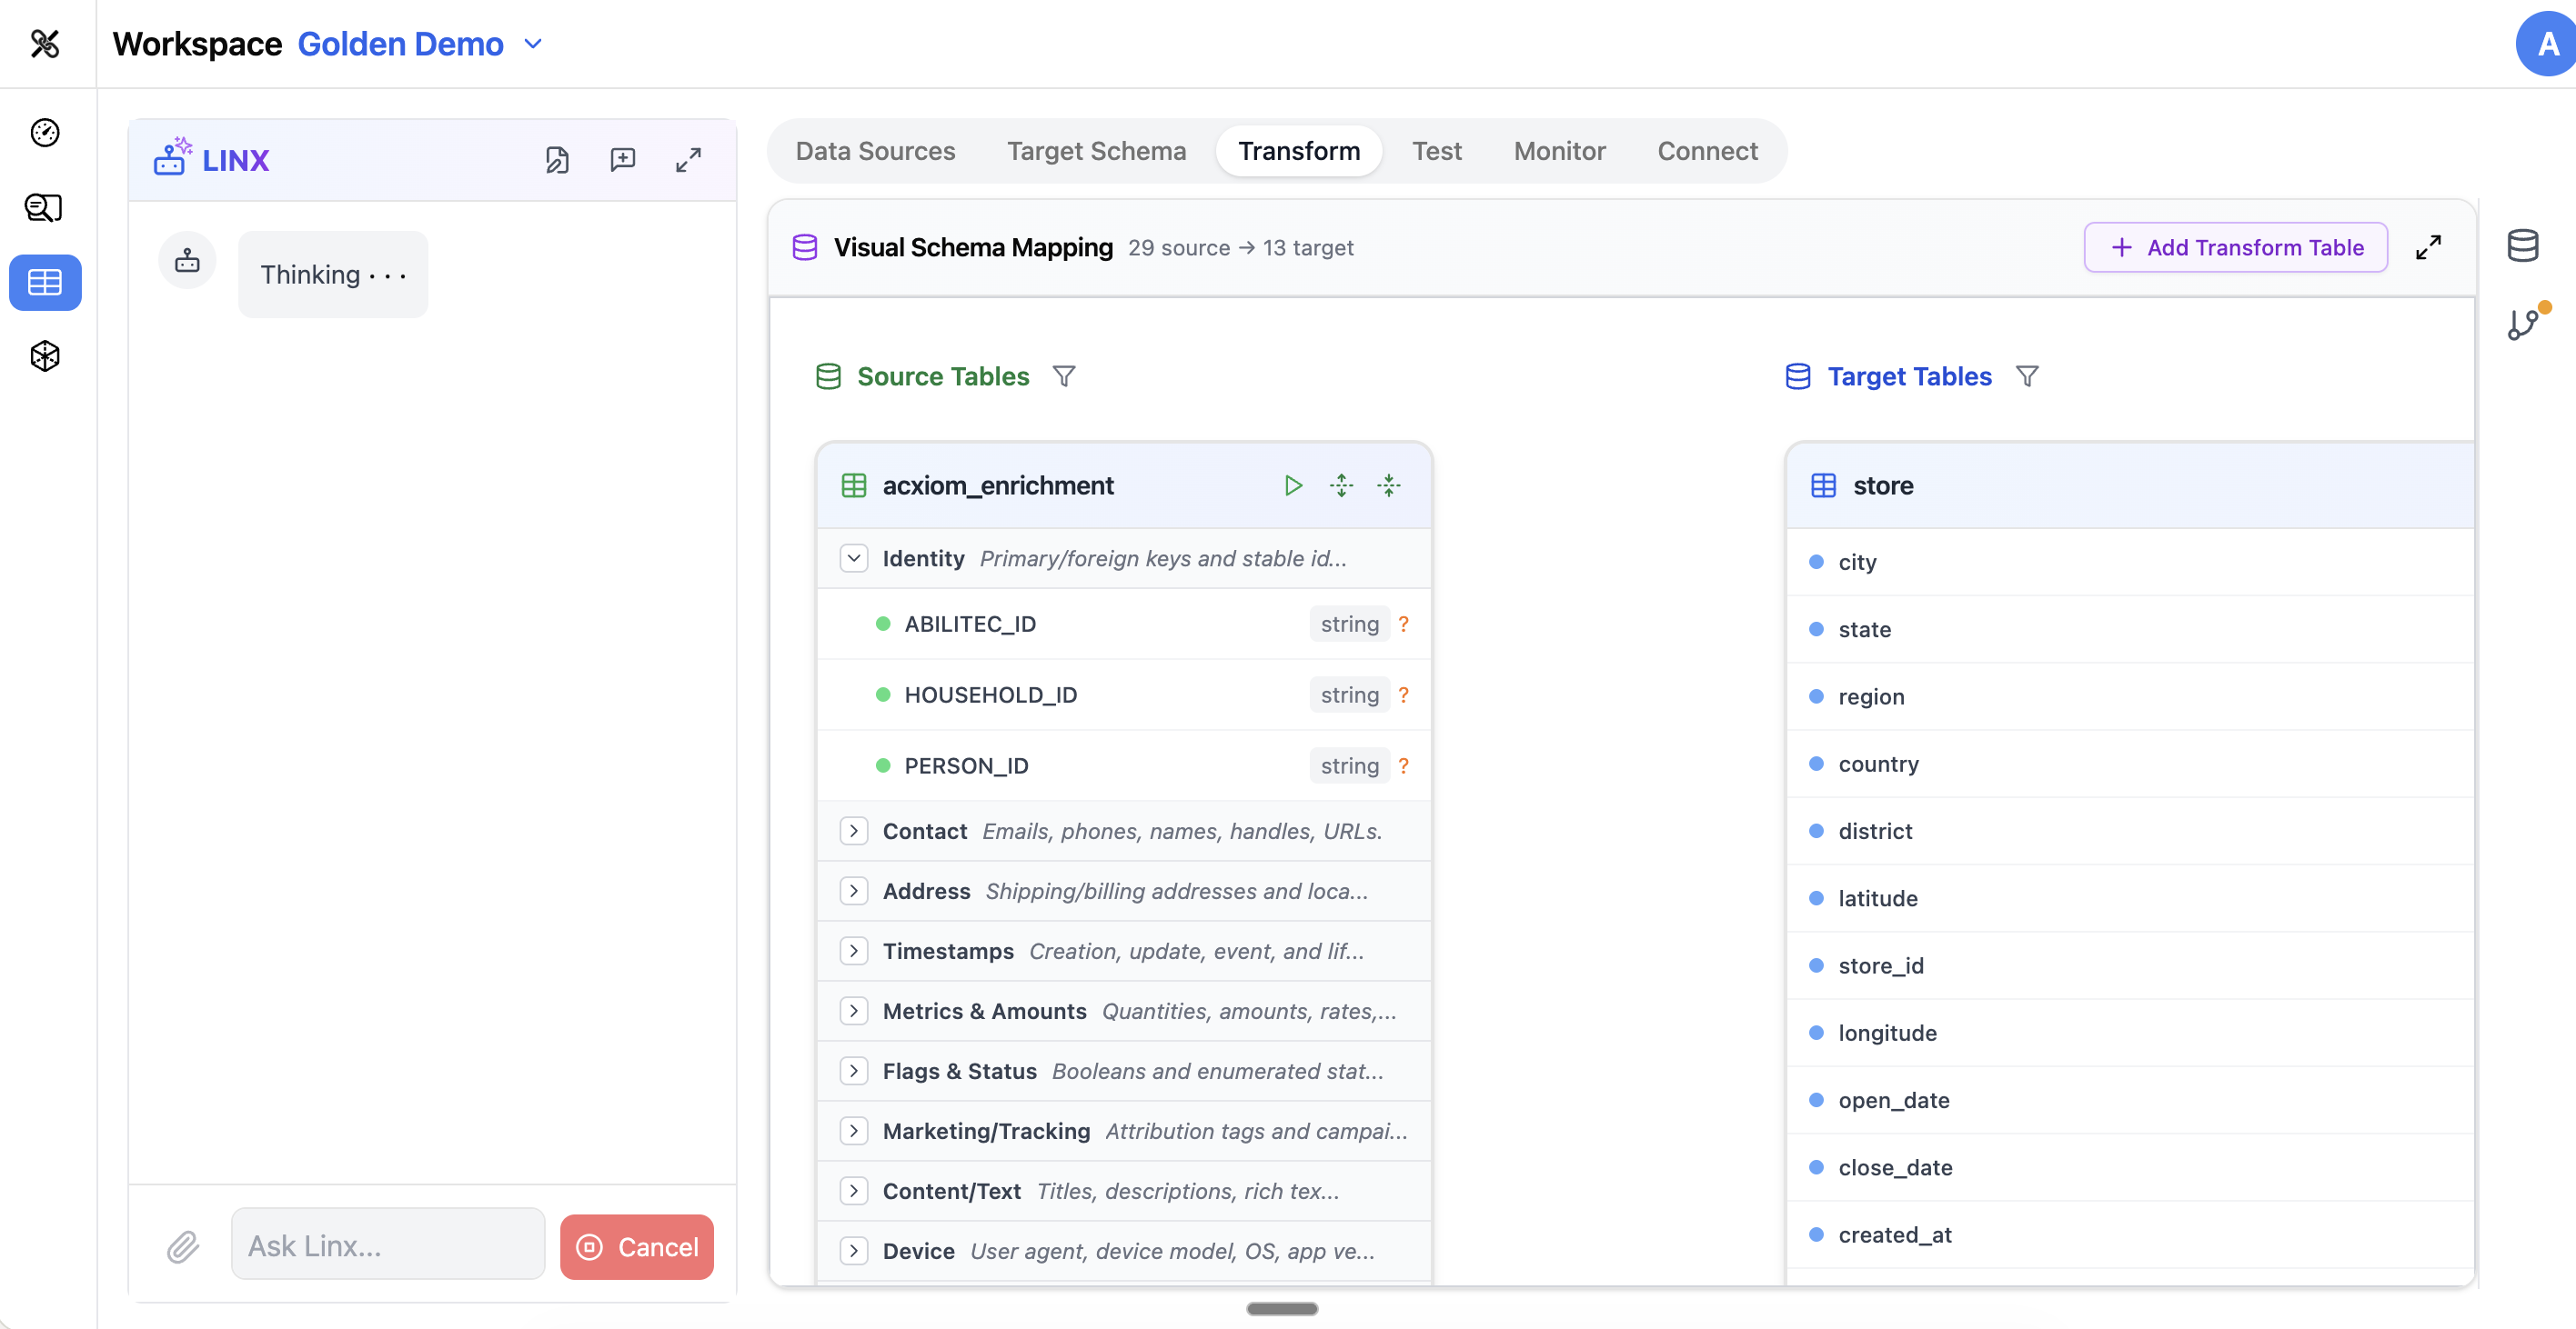Click the collapse-all arrows icon on acxiom_enrichment
This screenshot has width=2576, height=1329.
pyautogui.click(x=1389, y=485)
